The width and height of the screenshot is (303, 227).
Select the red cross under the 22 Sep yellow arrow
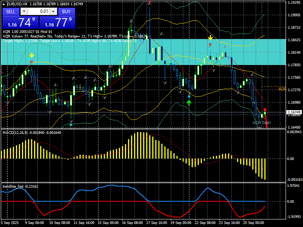pyautogui.click(x=210, y=44)
